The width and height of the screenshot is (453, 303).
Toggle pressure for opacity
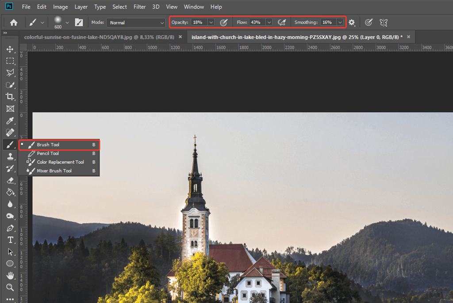click(x=223, y=22)
